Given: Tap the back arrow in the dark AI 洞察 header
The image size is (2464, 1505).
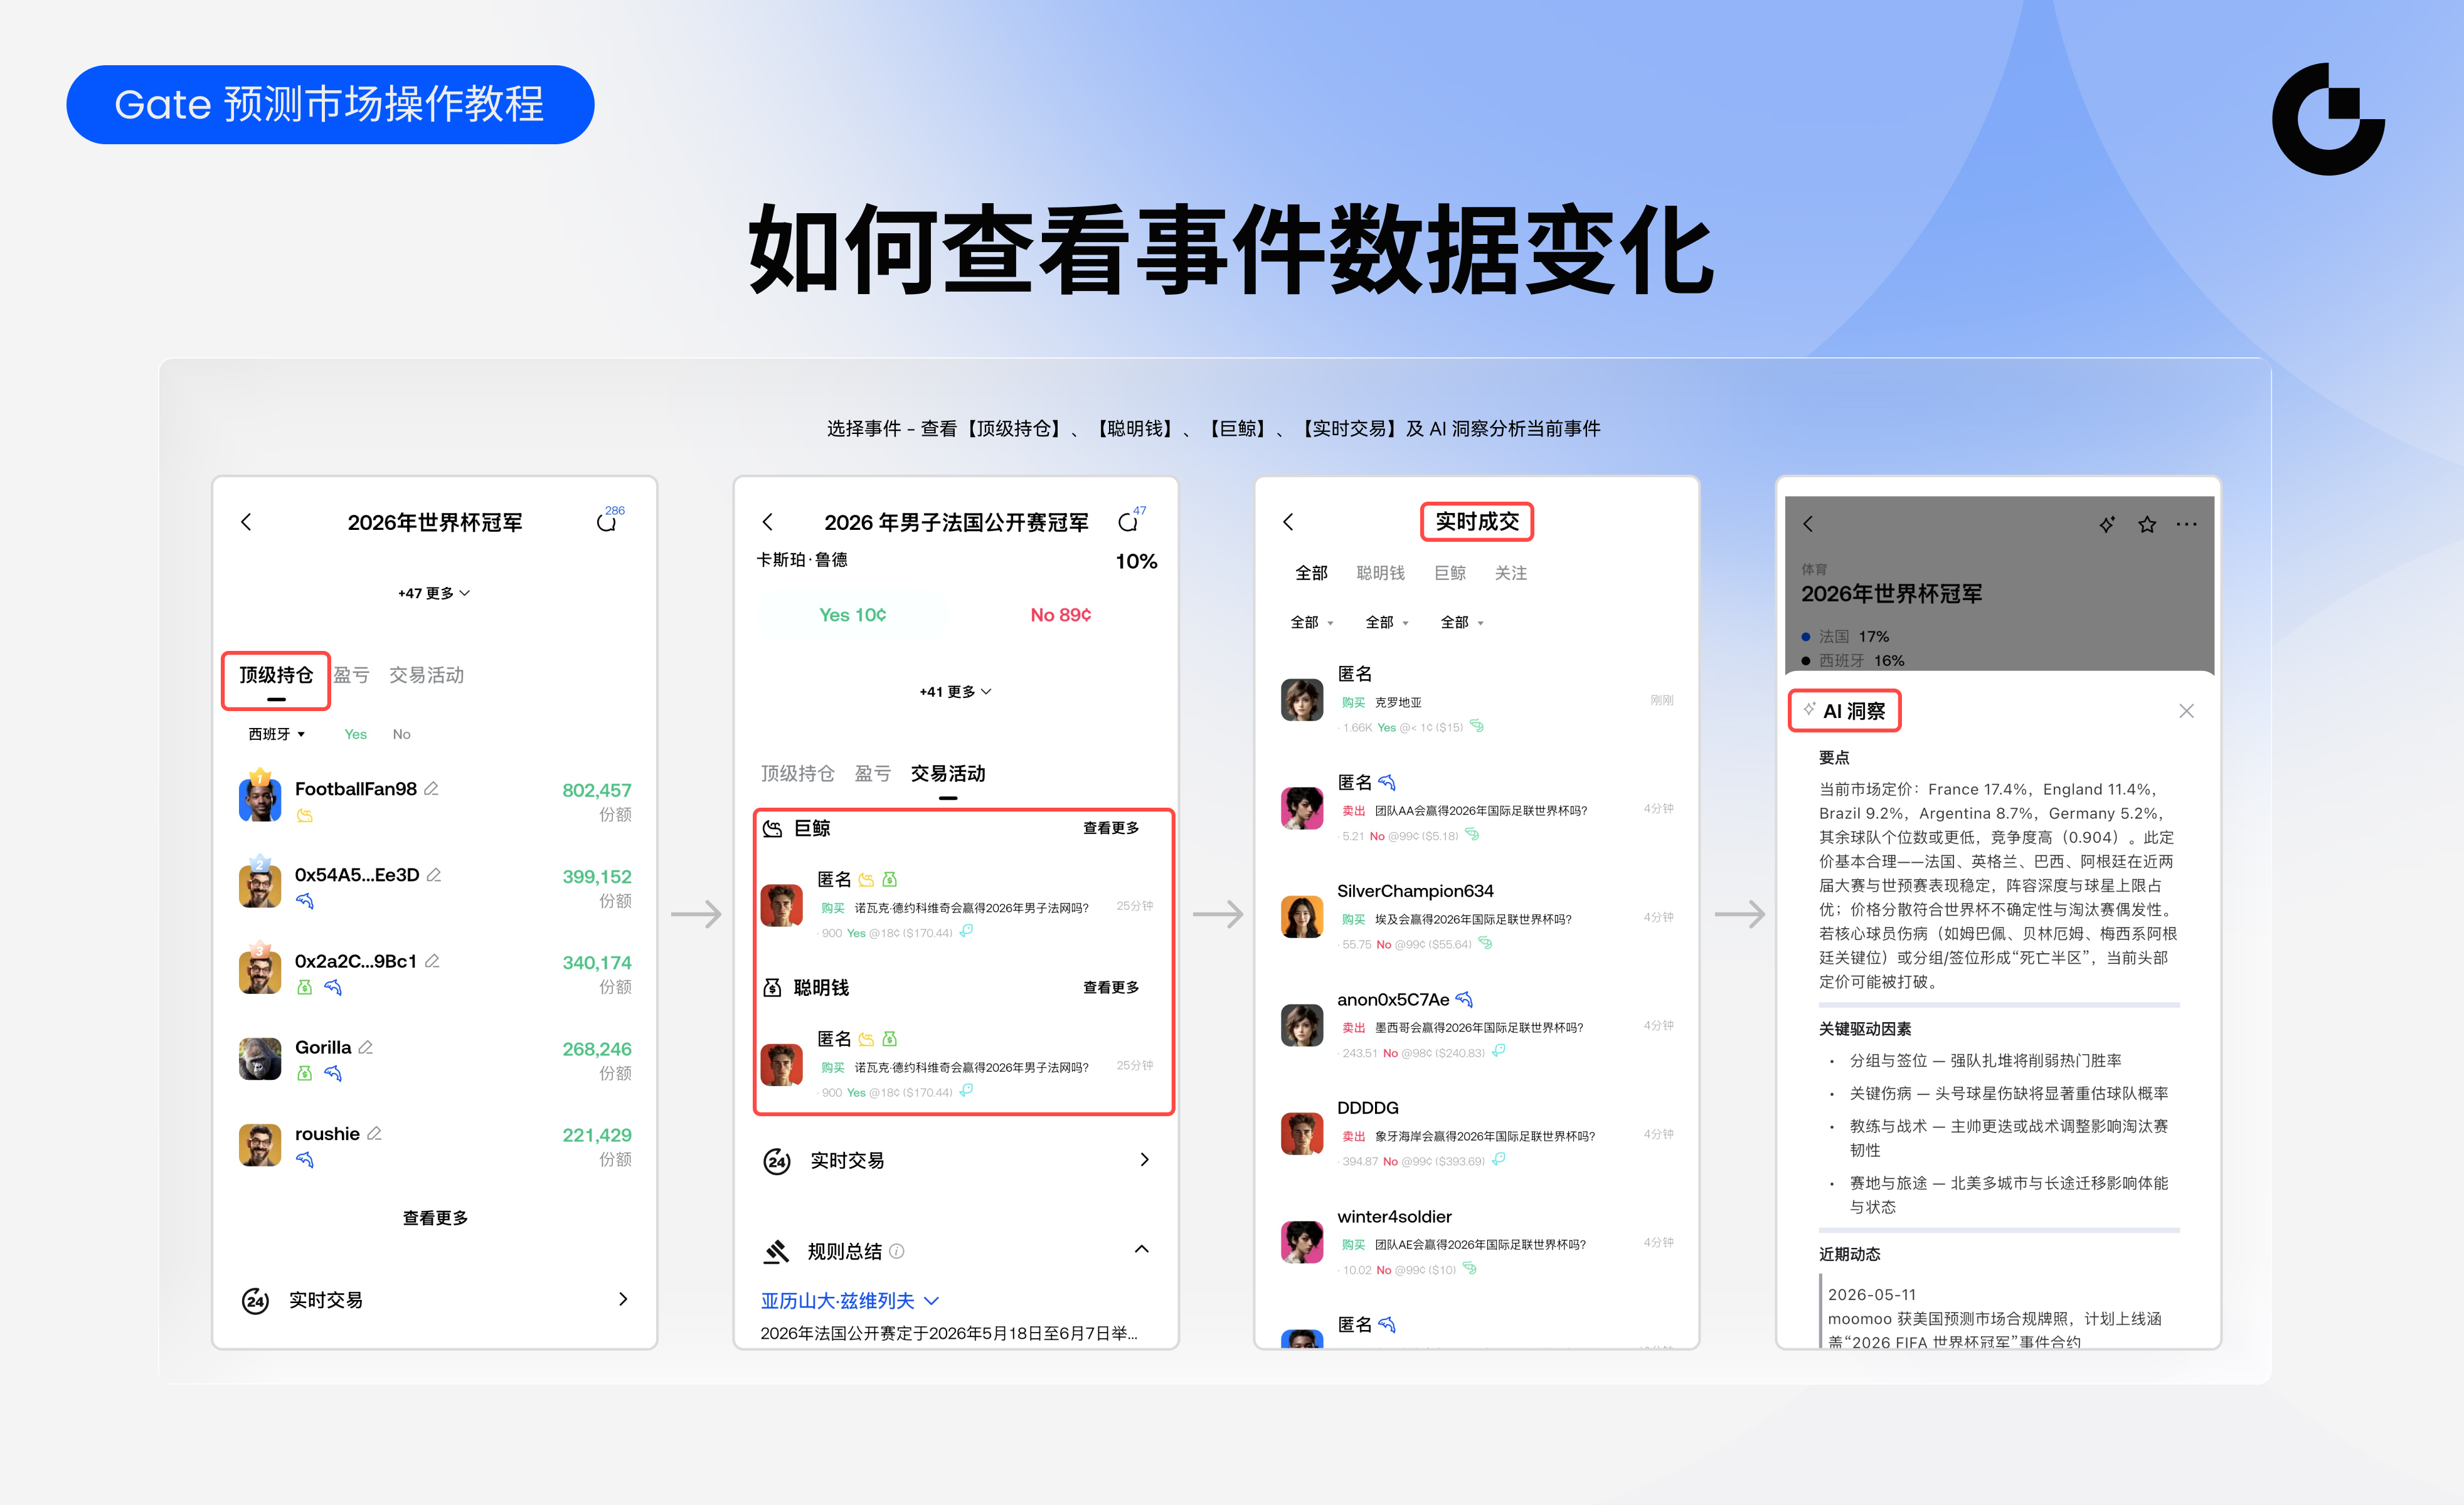Looking at the screenshot, I should click(x=1808, y=524).
